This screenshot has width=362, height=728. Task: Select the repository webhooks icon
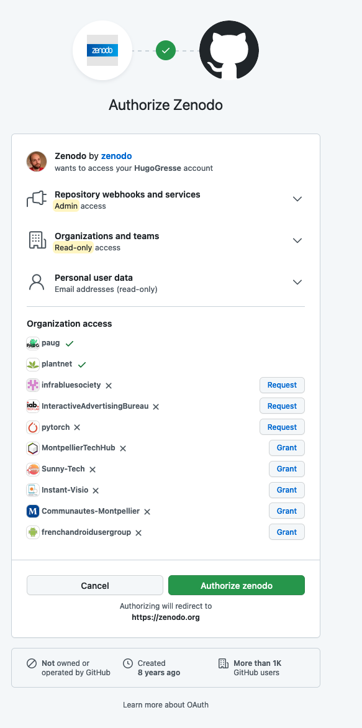coord(36,198)
